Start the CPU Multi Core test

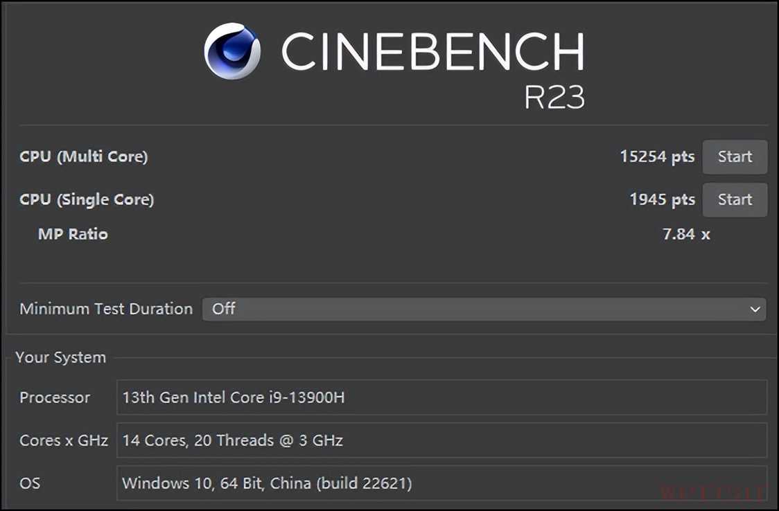(735, 156)
